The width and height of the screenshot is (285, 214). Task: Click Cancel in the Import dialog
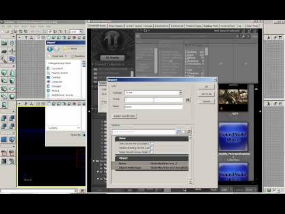[206, 101]
